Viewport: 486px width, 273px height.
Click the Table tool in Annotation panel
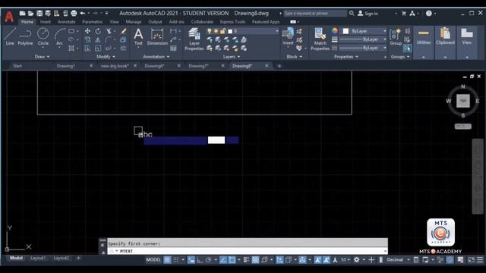[173, 49]
